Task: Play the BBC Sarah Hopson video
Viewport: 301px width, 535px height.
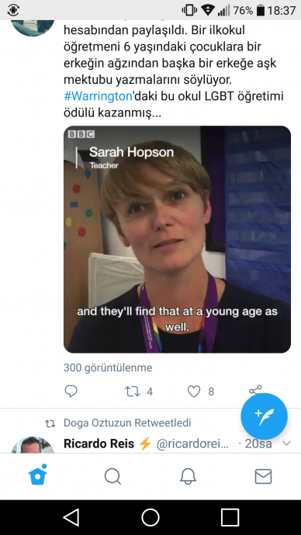Action: [x=177, y=239]
